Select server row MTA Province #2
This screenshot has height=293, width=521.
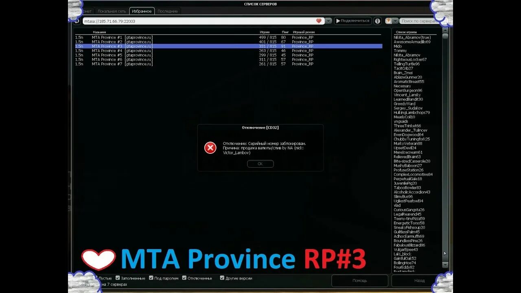[228, 42]
